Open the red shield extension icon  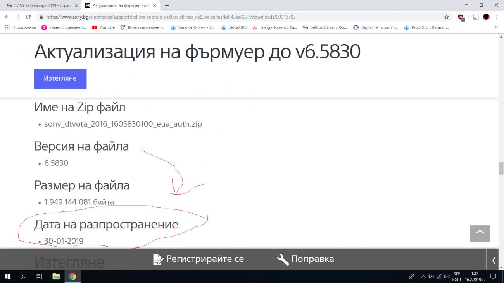click(461, 17)
